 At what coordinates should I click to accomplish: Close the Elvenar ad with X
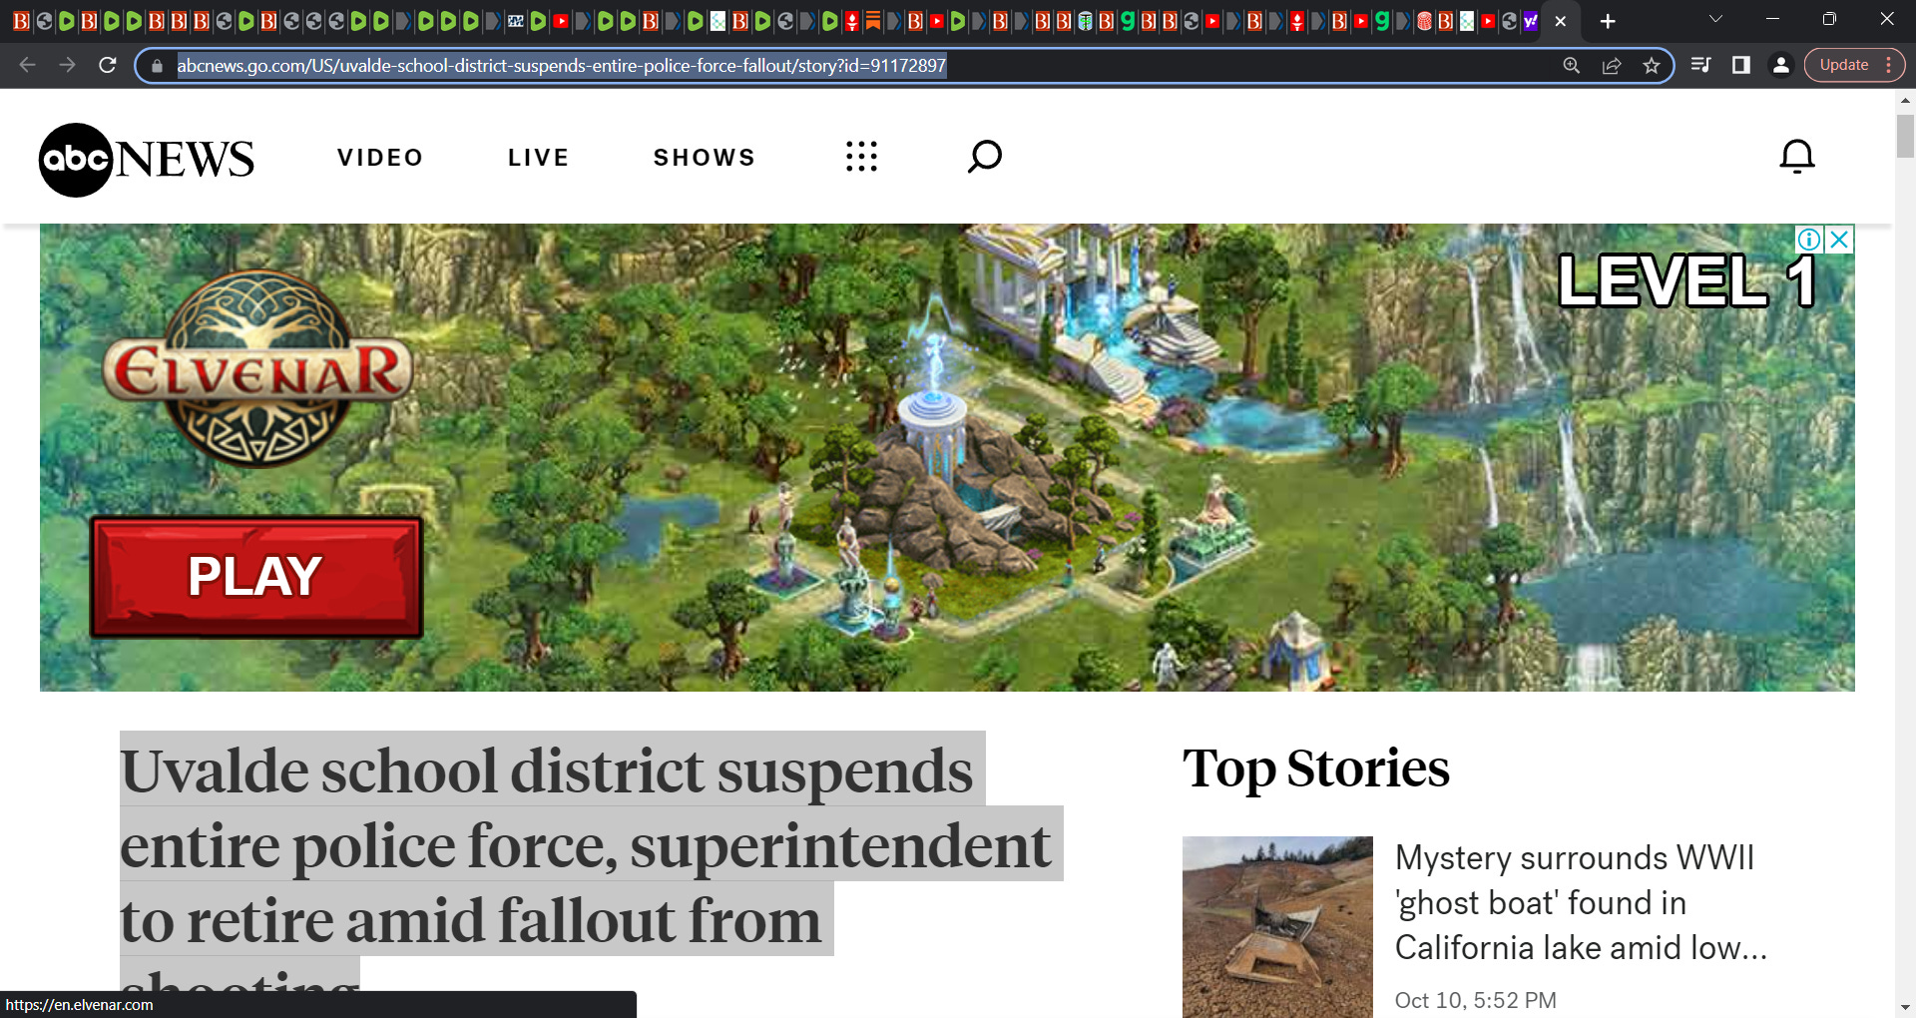1839,240
